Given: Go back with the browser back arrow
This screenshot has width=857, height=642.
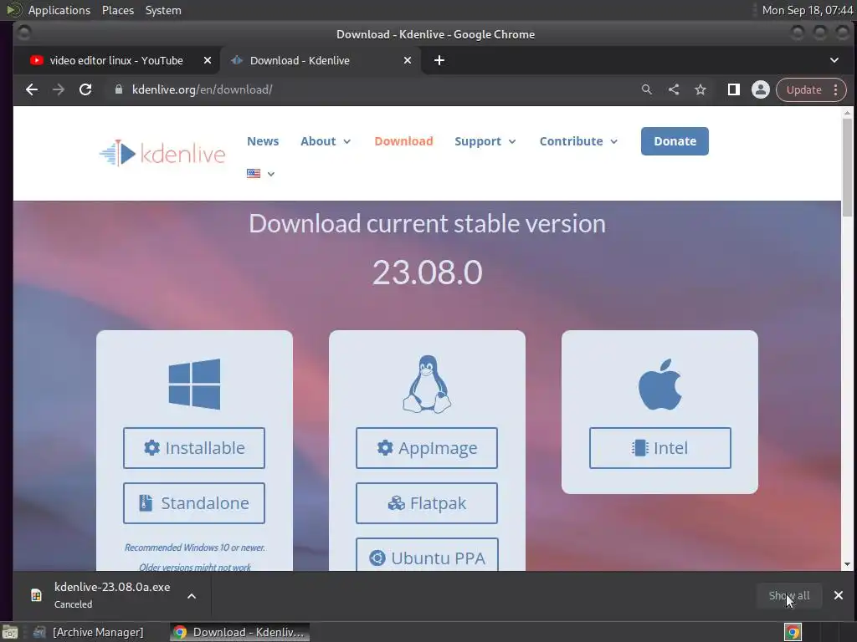Looking at the screenshot, I should 32,89.
